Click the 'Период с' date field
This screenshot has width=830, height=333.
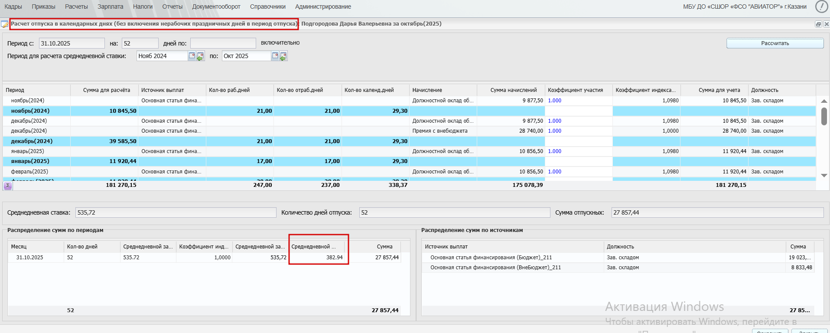[x=72, y=43]
